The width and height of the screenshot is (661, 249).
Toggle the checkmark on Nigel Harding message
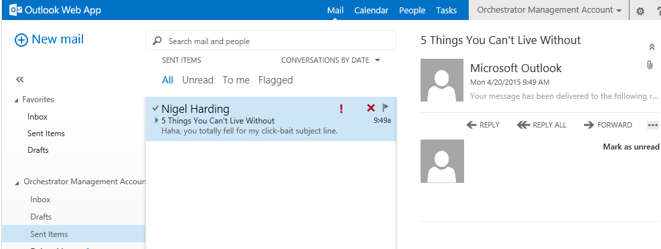coord(155,109)
